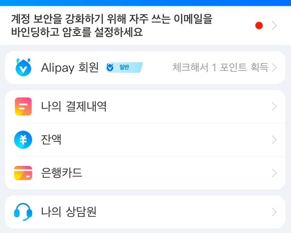Tap 체크해서 1 포인트 획득 link
This screenshot has height=233, width=291.
point(220,67)
